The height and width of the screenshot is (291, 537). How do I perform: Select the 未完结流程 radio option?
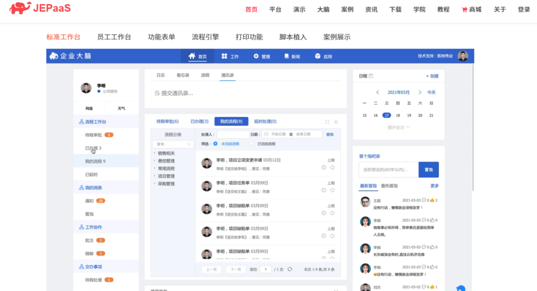coord(216,144)
